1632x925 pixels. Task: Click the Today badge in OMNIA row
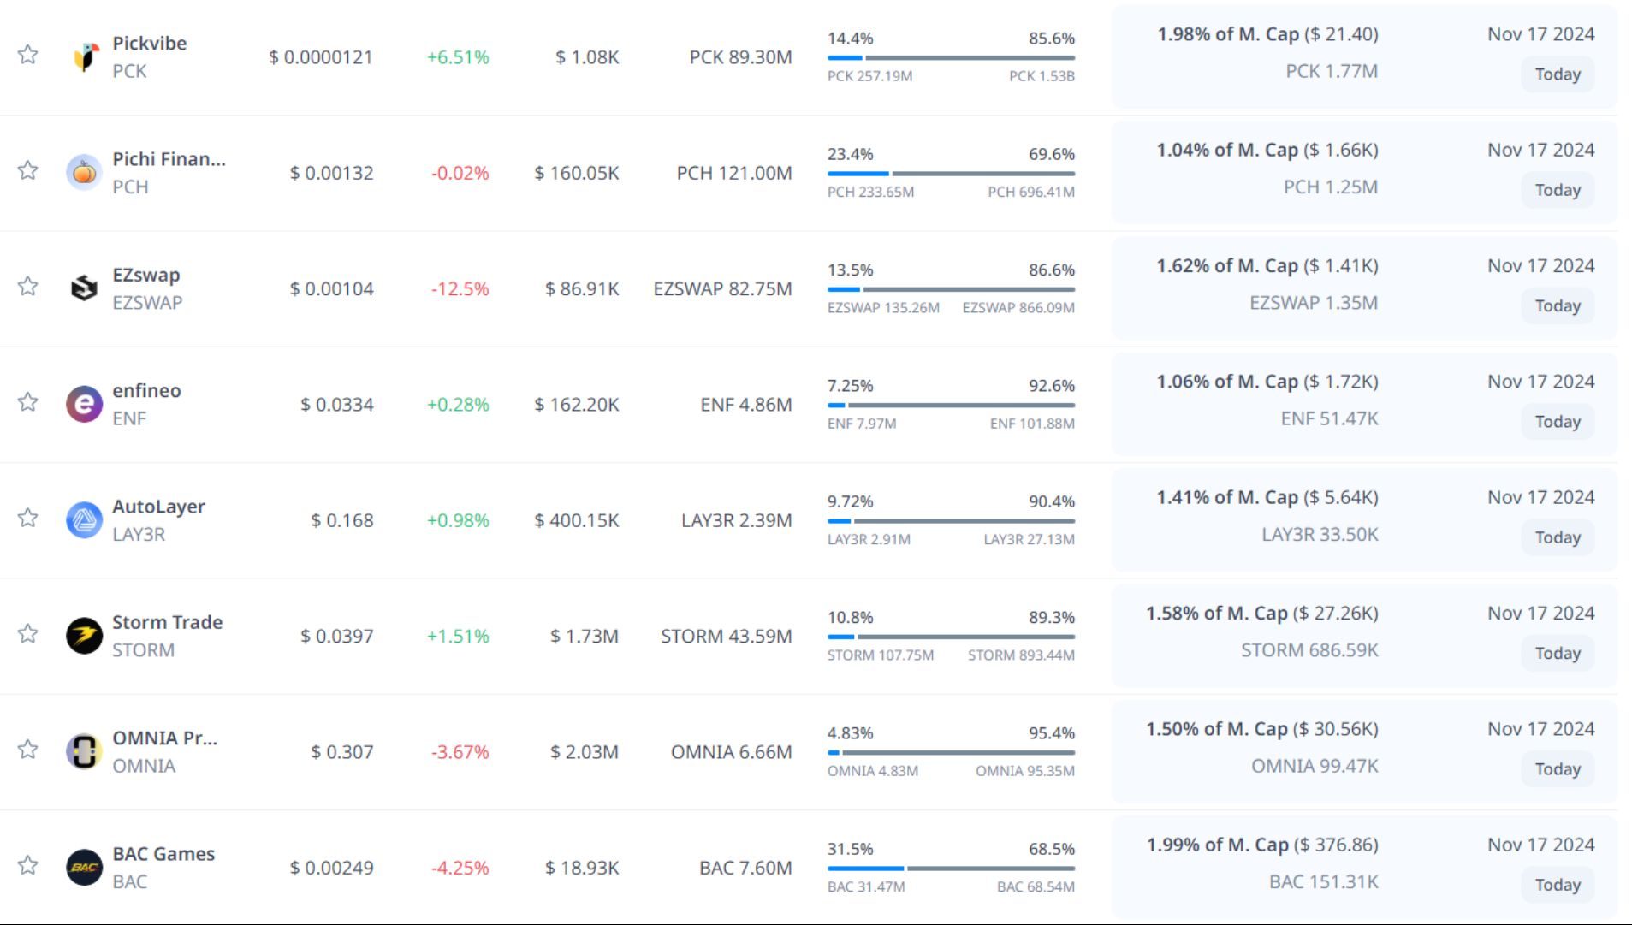tap(1557, 769)
